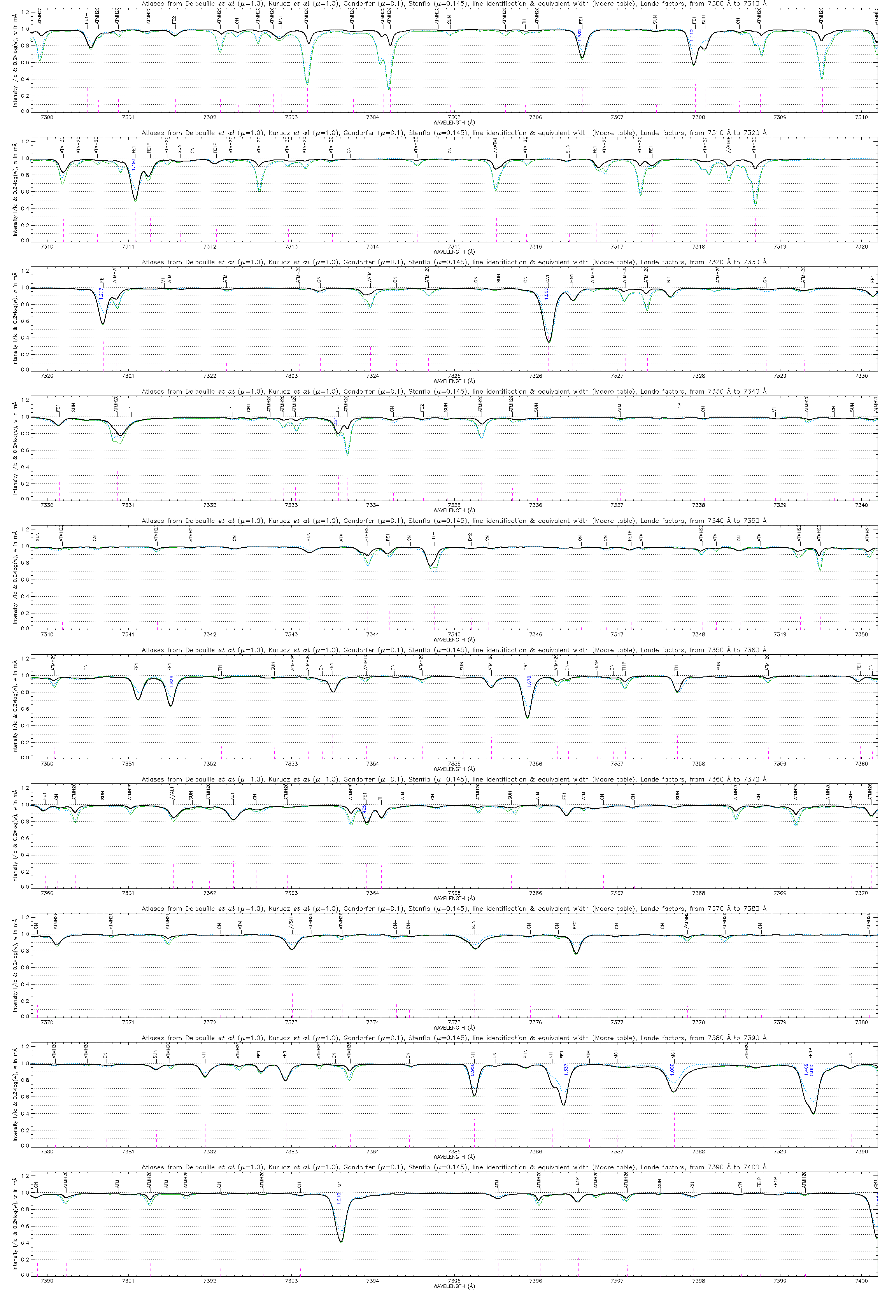
Task: Click the CA1 line label near 7326 Å
Action: [x=547, y=279]
